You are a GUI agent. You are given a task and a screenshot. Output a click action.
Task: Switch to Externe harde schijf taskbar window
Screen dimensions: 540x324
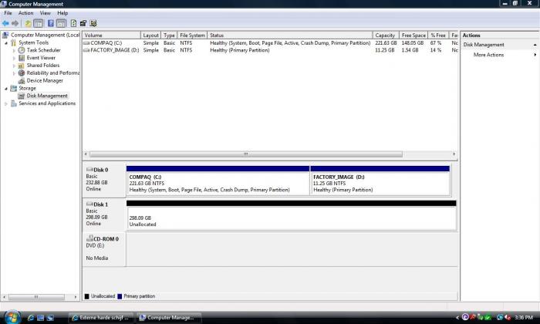pyautogui.click(x=100, y=318)
